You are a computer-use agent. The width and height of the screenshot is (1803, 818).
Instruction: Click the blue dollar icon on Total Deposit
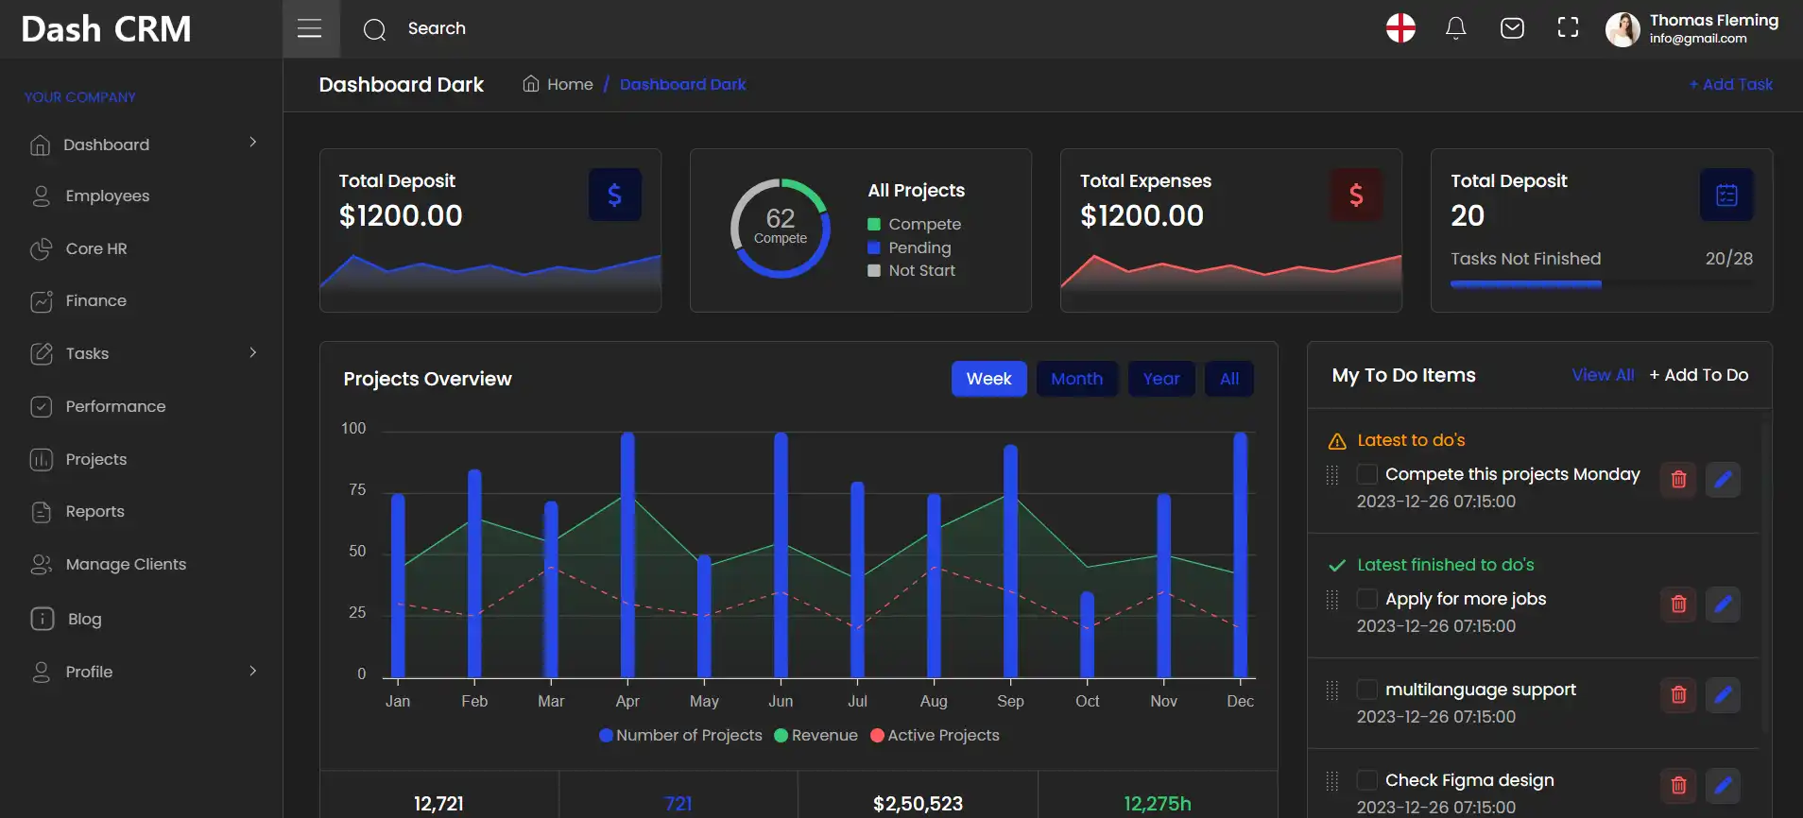[x=615, y=195]
